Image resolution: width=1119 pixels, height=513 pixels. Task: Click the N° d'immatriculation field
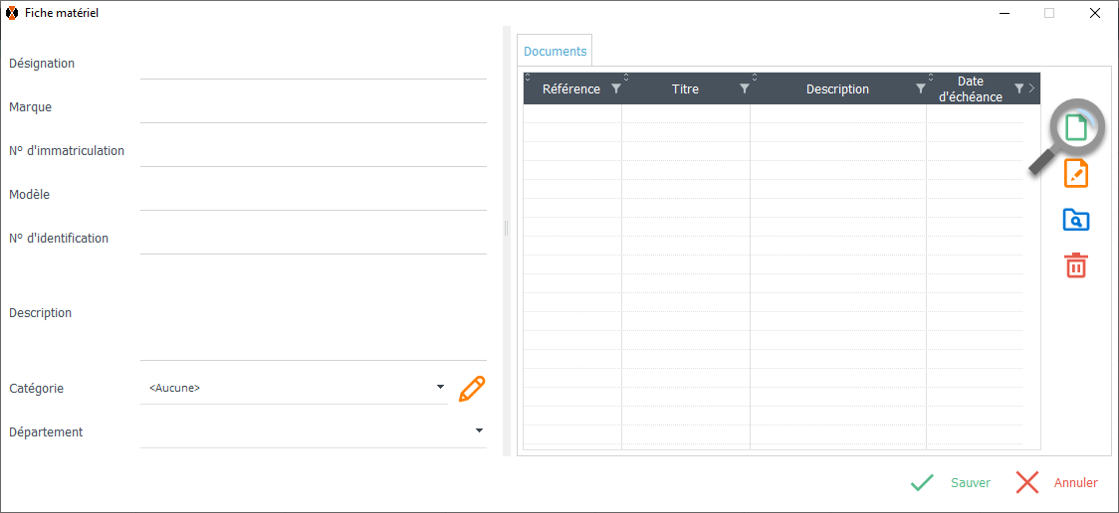(313, 153)
